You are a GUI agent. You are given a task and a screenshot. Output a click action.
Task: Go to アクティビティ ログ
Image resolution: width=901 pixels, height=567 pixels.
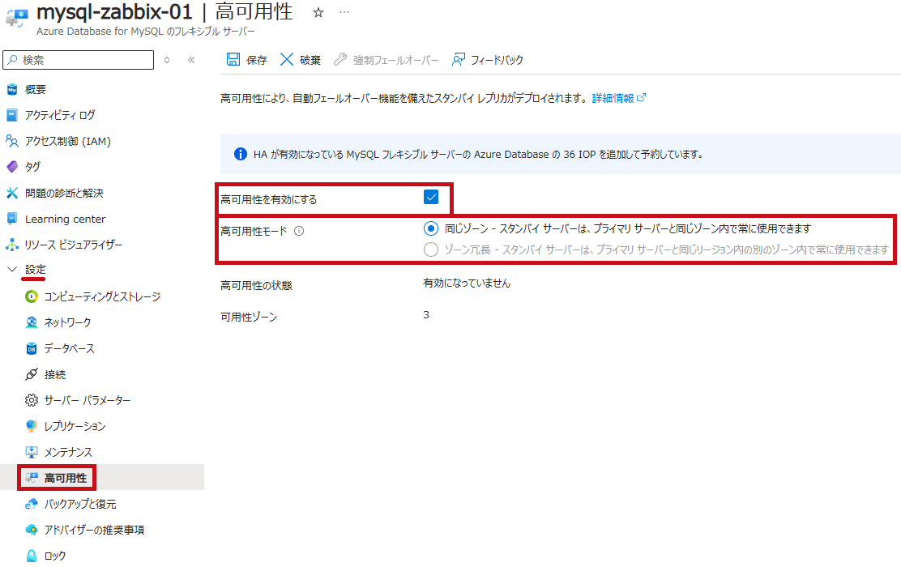pyautogui.click(x=60, y=115)
